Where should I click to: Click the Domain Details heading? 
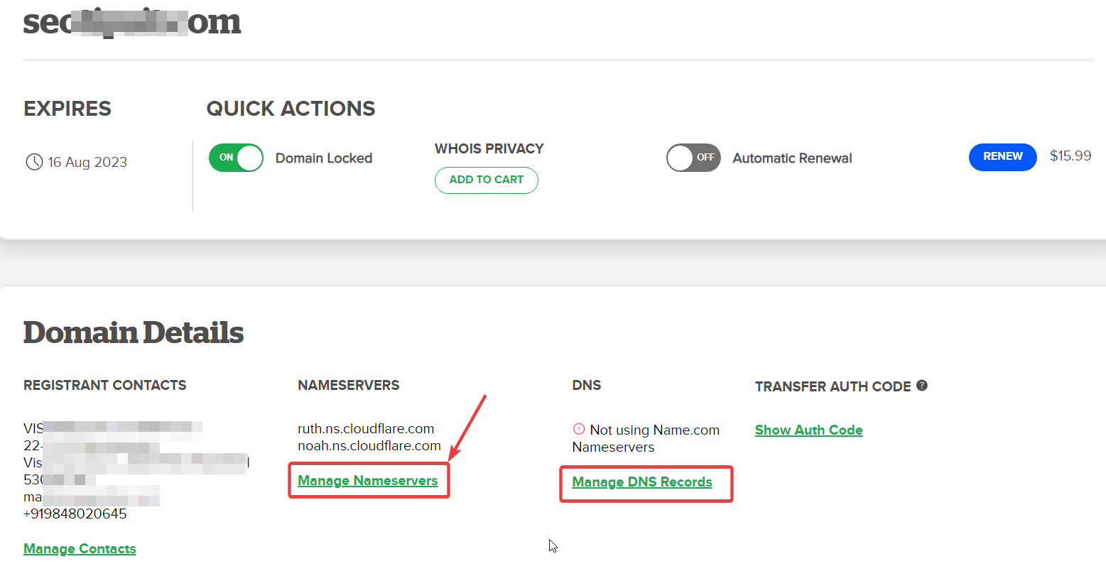pyautogui.click(x=133, y=332)
